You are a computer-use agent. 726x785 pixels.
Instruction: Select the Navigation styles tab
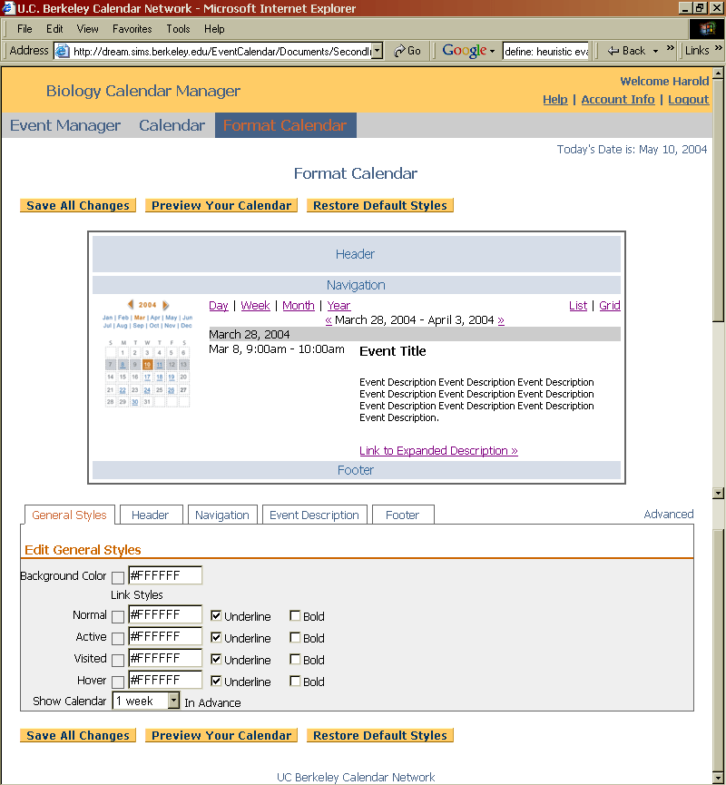coord(222,515)
